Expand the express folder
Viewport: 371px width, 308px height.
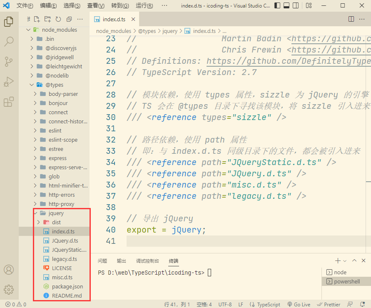(x=54, y=158)
